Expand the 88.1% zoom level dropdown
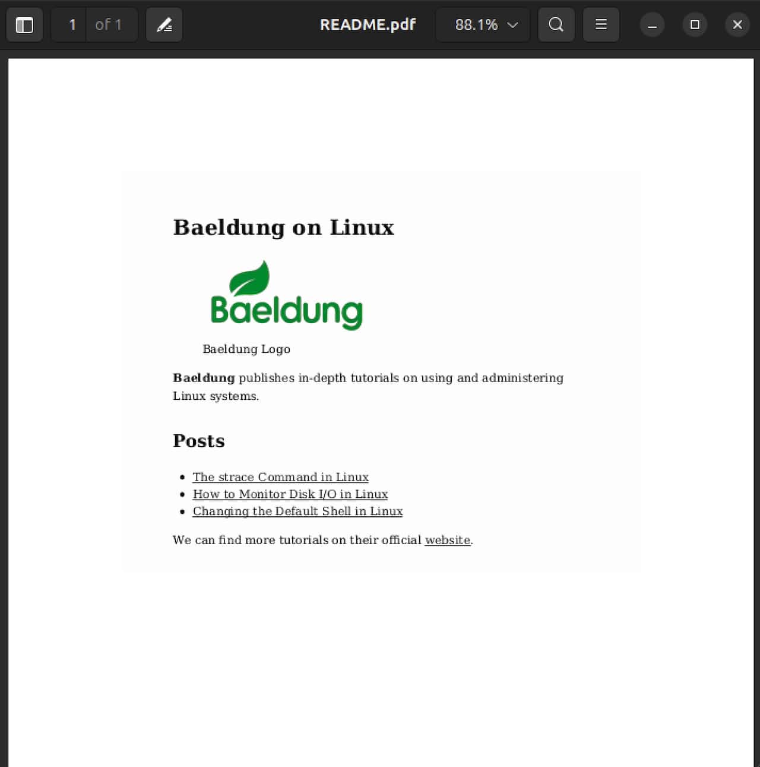The width and height of the screenshot is (760, 767). [x=483, y=25]
